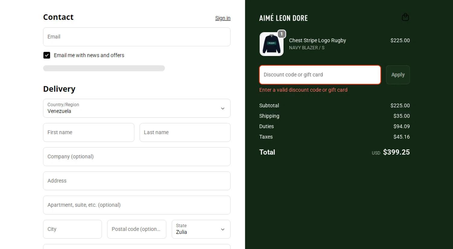
Task: Click the quantity badge on the product image
Action: pyautogui.click(x=281, y=34)
